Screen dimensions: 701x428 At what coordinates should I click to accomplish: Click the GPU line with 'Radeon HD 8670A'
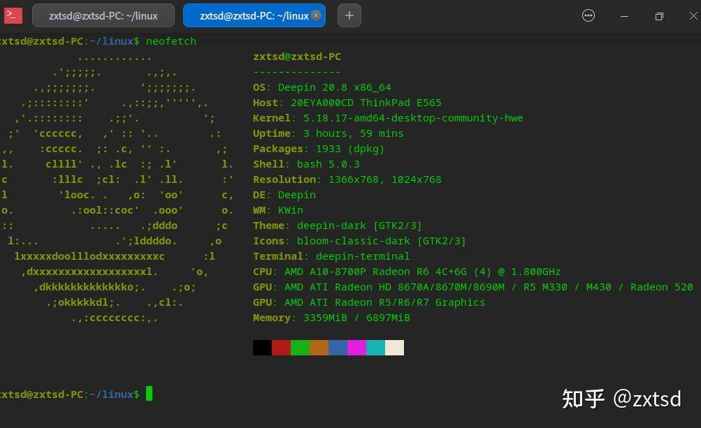tap(489, 287)
